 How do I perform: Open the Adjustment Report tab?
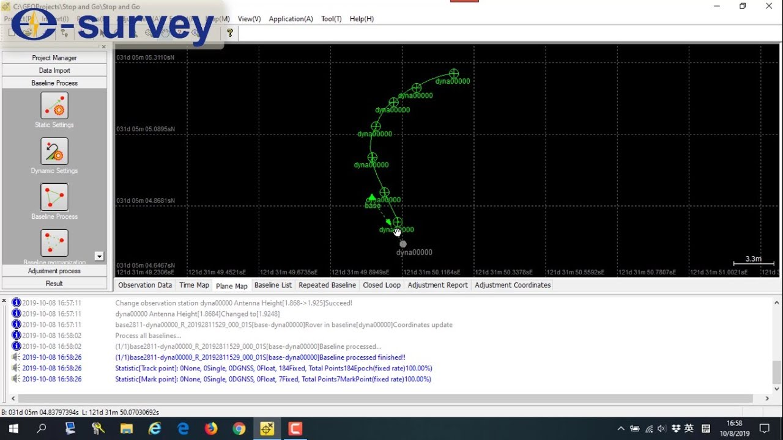pyautogui.click(x=437, y=285)
